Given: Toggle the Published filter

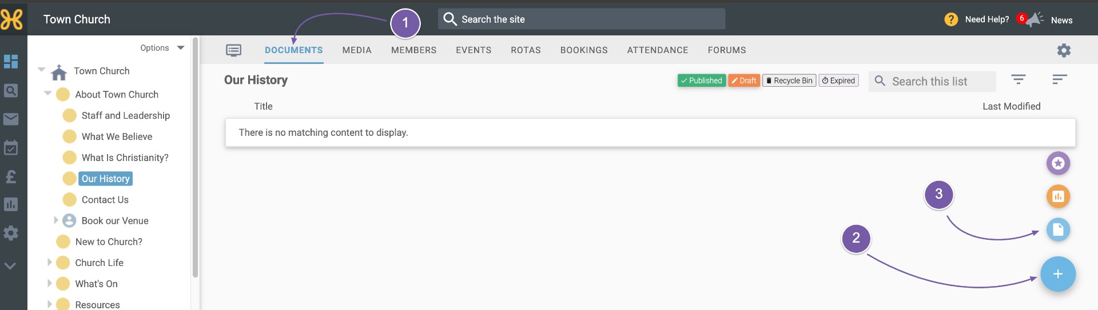Looking at the screenshot, I should pyautogui.click(x=702, y=80).
